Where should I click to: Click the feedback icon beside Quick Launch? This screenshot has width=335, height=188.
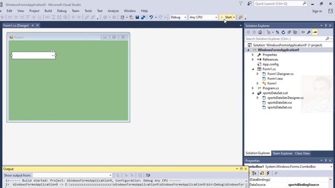(x=249, y=4)
